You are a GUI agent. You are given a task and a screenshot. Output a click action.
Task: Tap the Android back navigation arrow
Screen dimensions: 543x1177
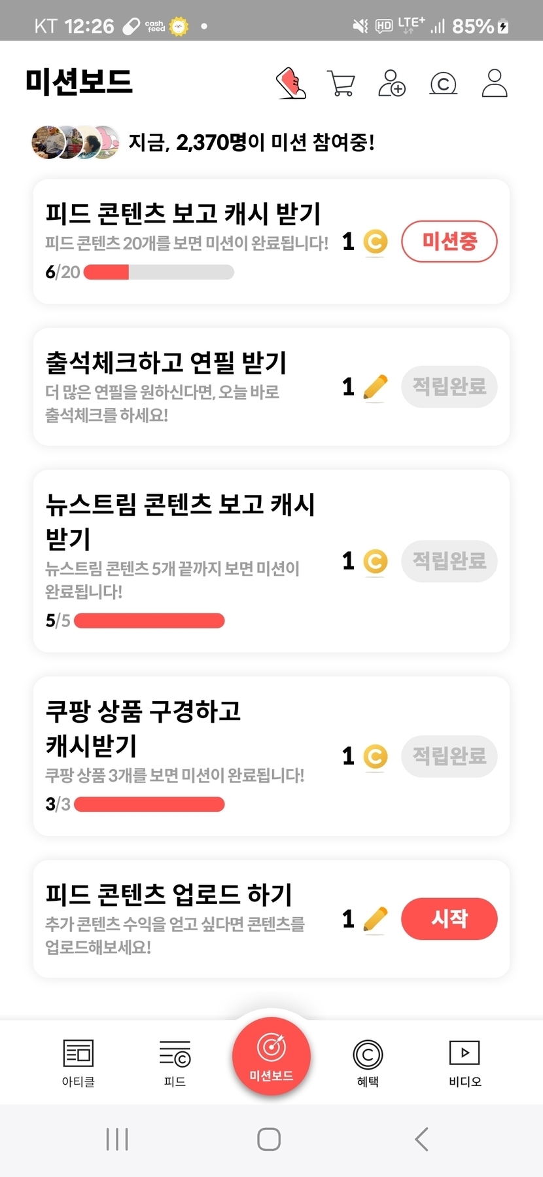point(422,1139)
